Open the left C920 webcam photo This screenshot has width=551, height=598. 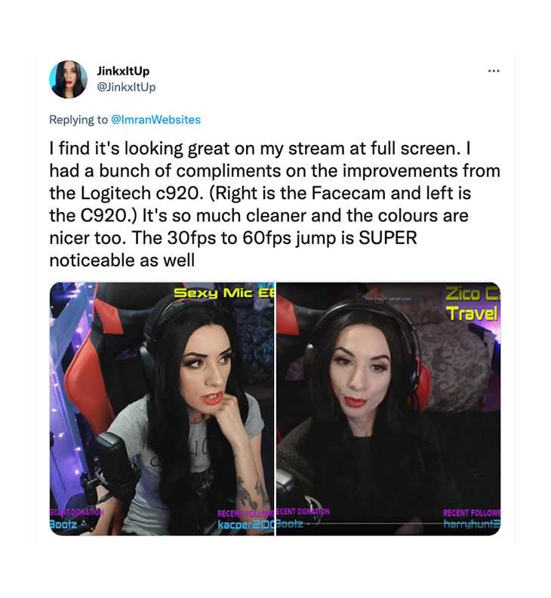162,408
